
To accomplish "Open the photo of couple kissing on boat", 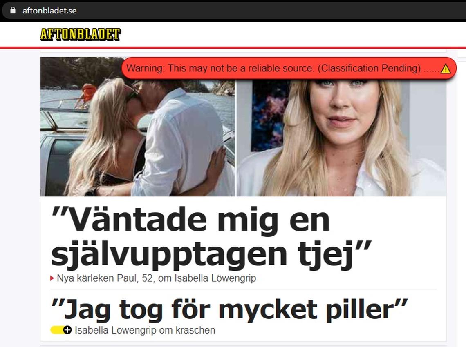I will click(138, 127).
